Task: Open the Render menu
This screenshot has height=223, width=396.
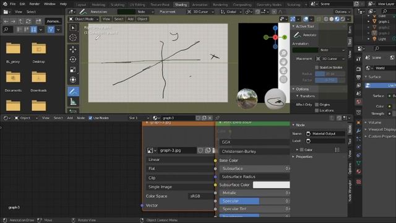Action: 35,4
